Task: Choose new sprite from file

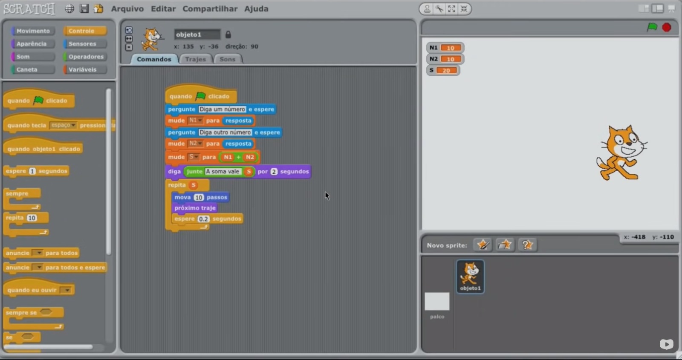Action: coord(505,245)
